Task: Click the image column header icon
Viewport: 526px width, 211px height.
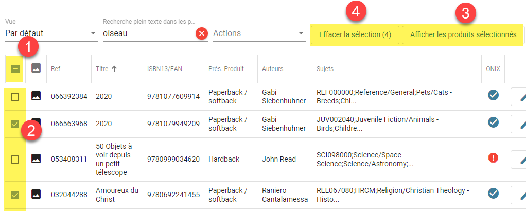Action: click(x=36, y=68)
